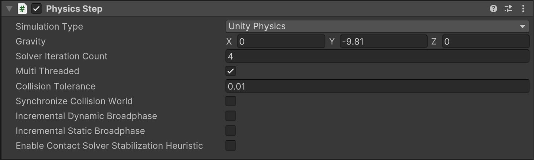Click the Solver Iteration Count field

coord(377,56)
